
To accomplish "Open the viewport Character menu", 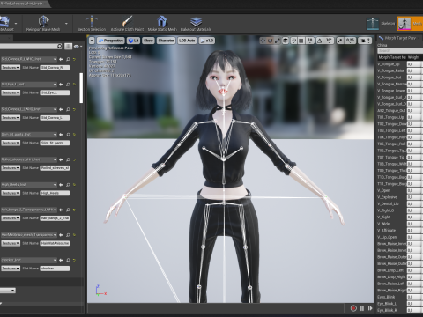I will [166, 41].
